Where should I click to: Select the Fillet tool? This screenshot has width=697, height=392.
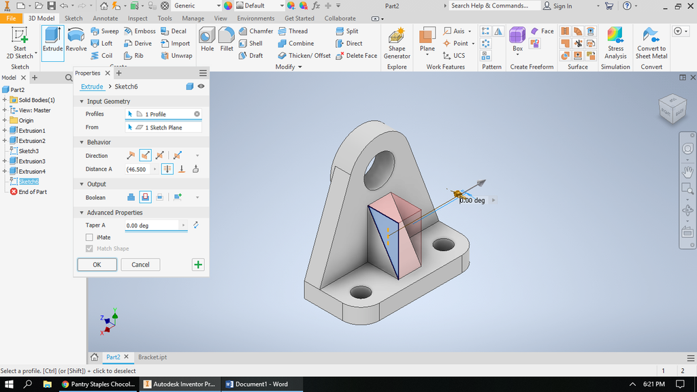(x=226, y=39)
